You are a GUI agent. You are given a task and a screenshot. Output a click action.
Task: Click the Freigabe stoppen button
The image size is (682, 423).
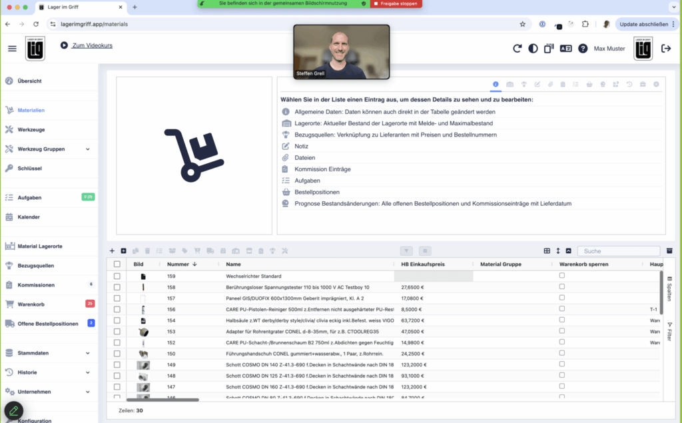(396, 3)
